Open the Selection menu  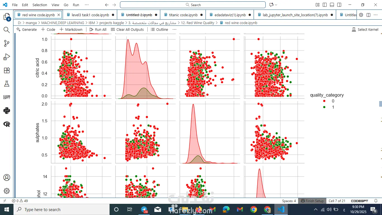40,5
